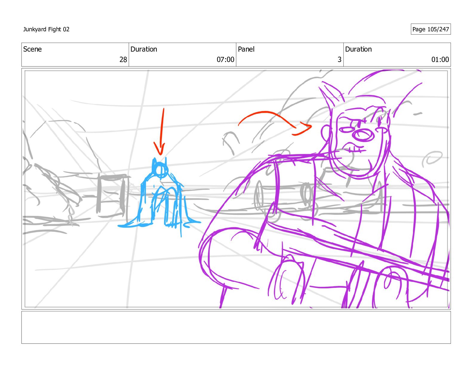Click the empty notes box below the panel
473x365 pixels.
[x=236, y=327]
